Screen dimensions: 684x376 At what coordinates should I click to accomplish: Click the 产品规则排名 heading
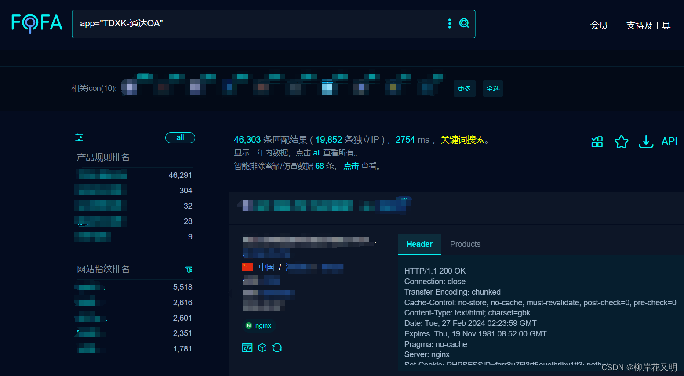tap(103, 157)
